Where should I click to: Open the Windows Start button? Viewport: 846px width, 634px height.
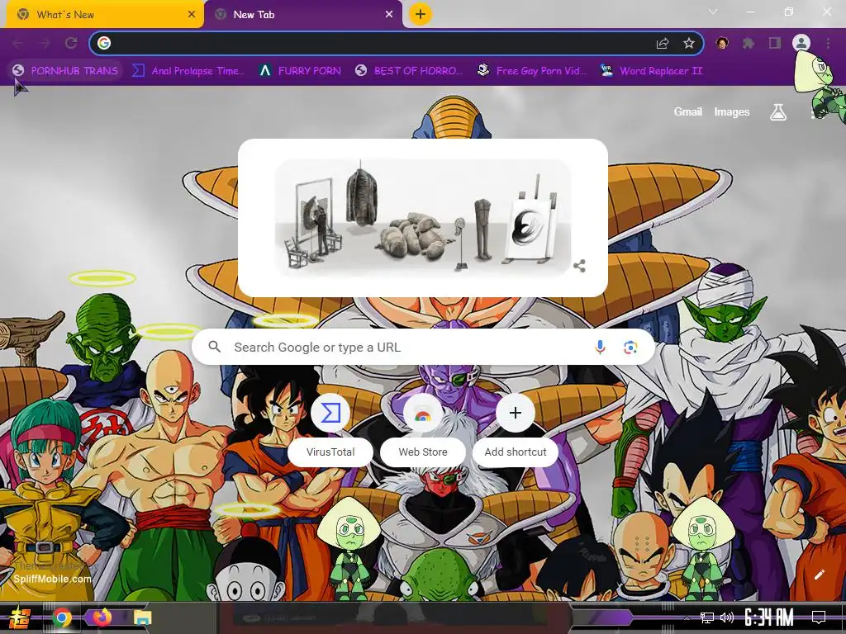[x=20, y=617]
